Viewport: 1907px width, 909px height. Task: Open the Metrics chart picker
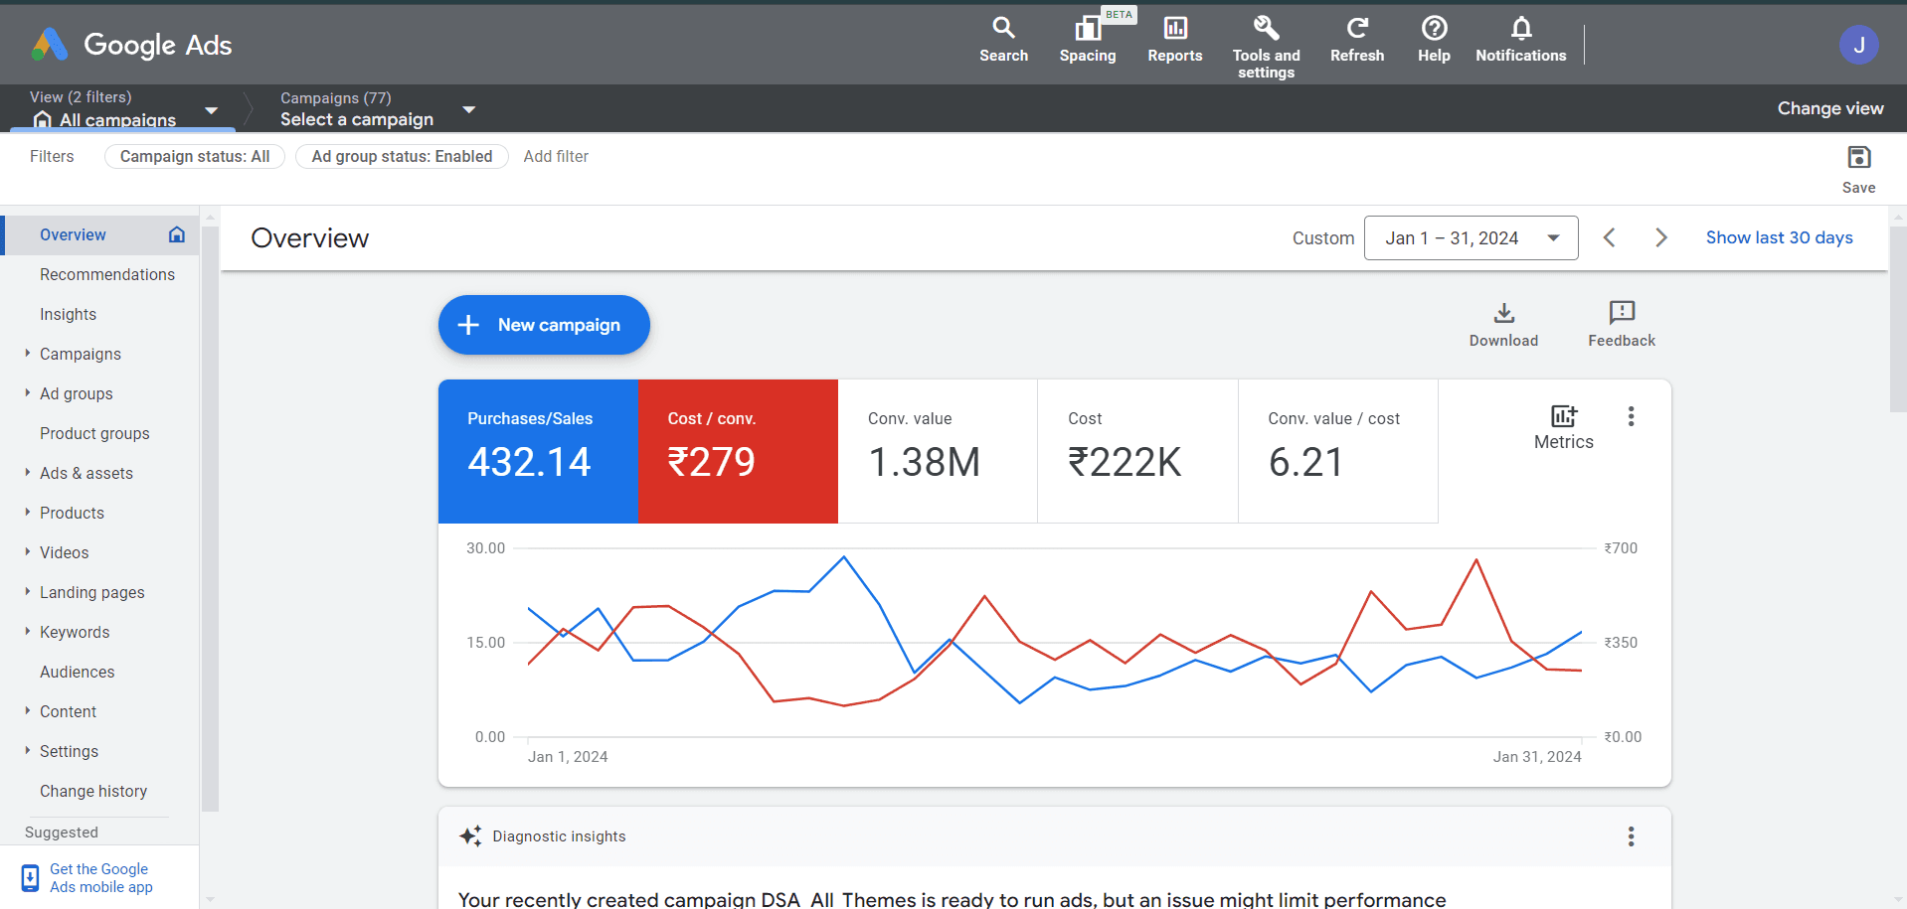click(x=1562, y=427)
